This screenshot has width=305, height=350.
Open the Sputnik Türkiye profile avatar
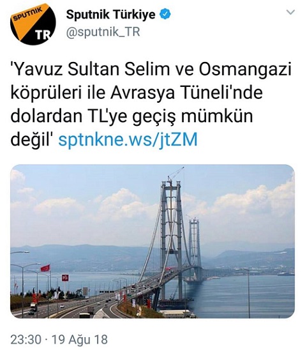tap(33, 24)
